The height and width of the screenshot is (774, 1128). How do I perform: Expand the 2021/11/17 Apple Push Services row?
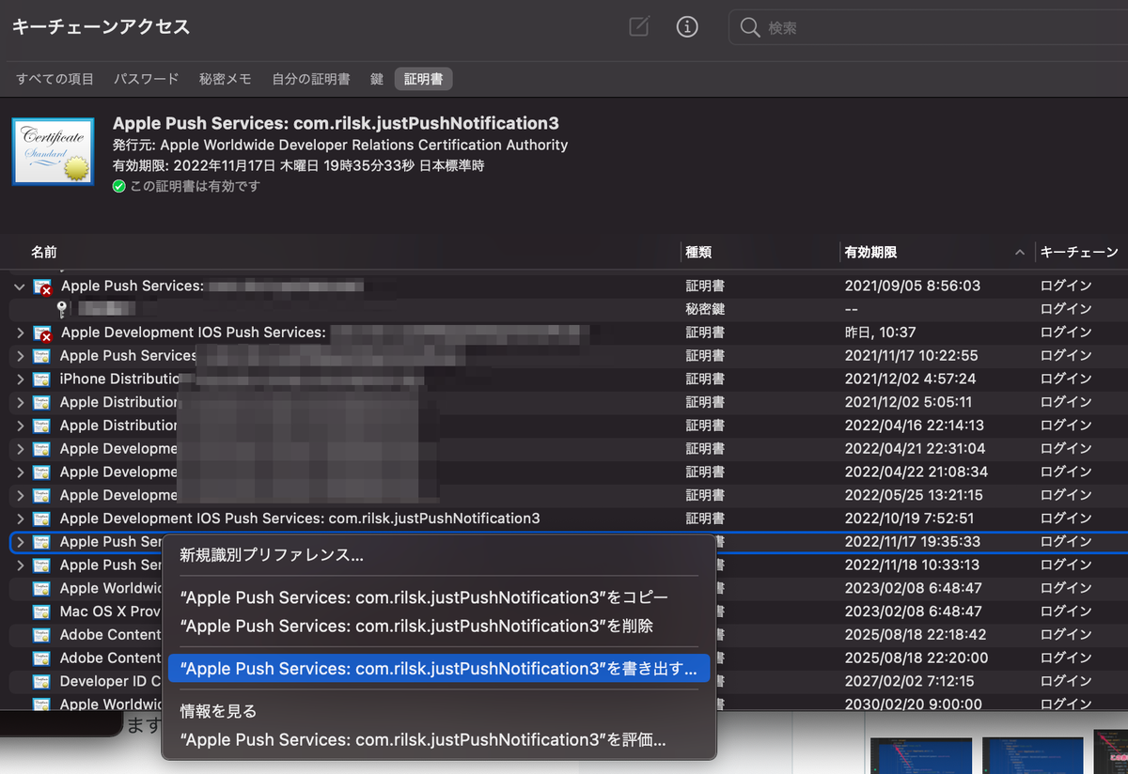tap(20, 356)
